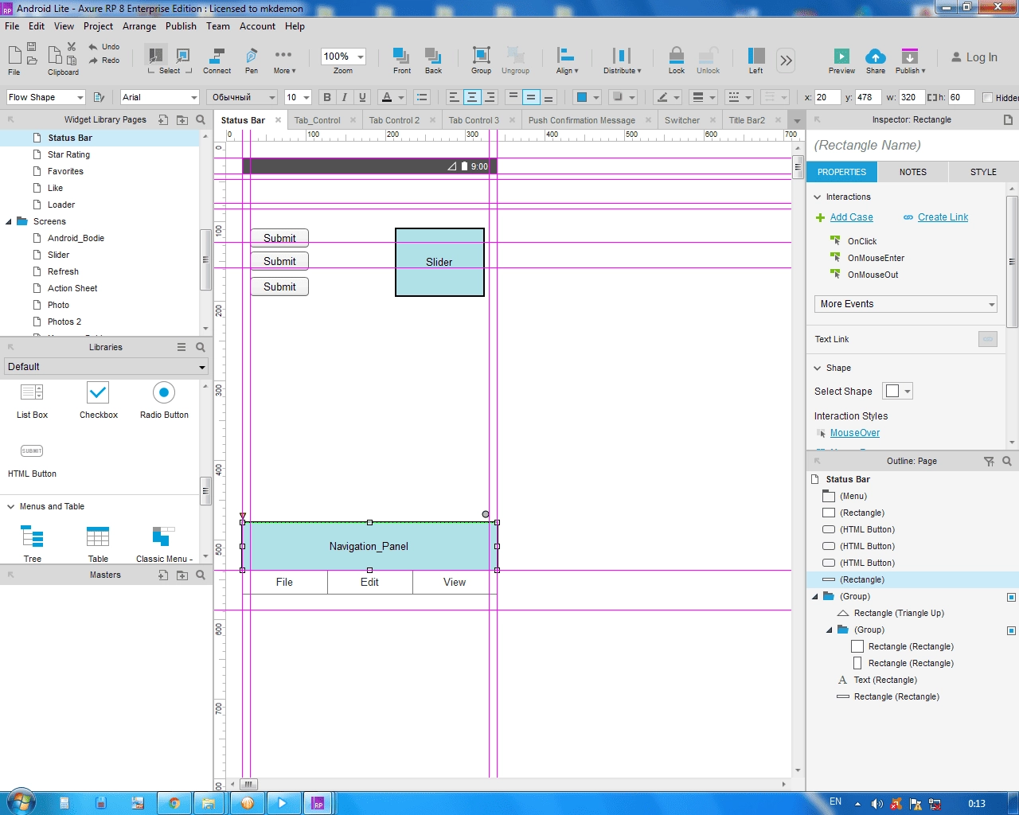Add folder in Pages panel
The image size is (1019, 815).
182,119
